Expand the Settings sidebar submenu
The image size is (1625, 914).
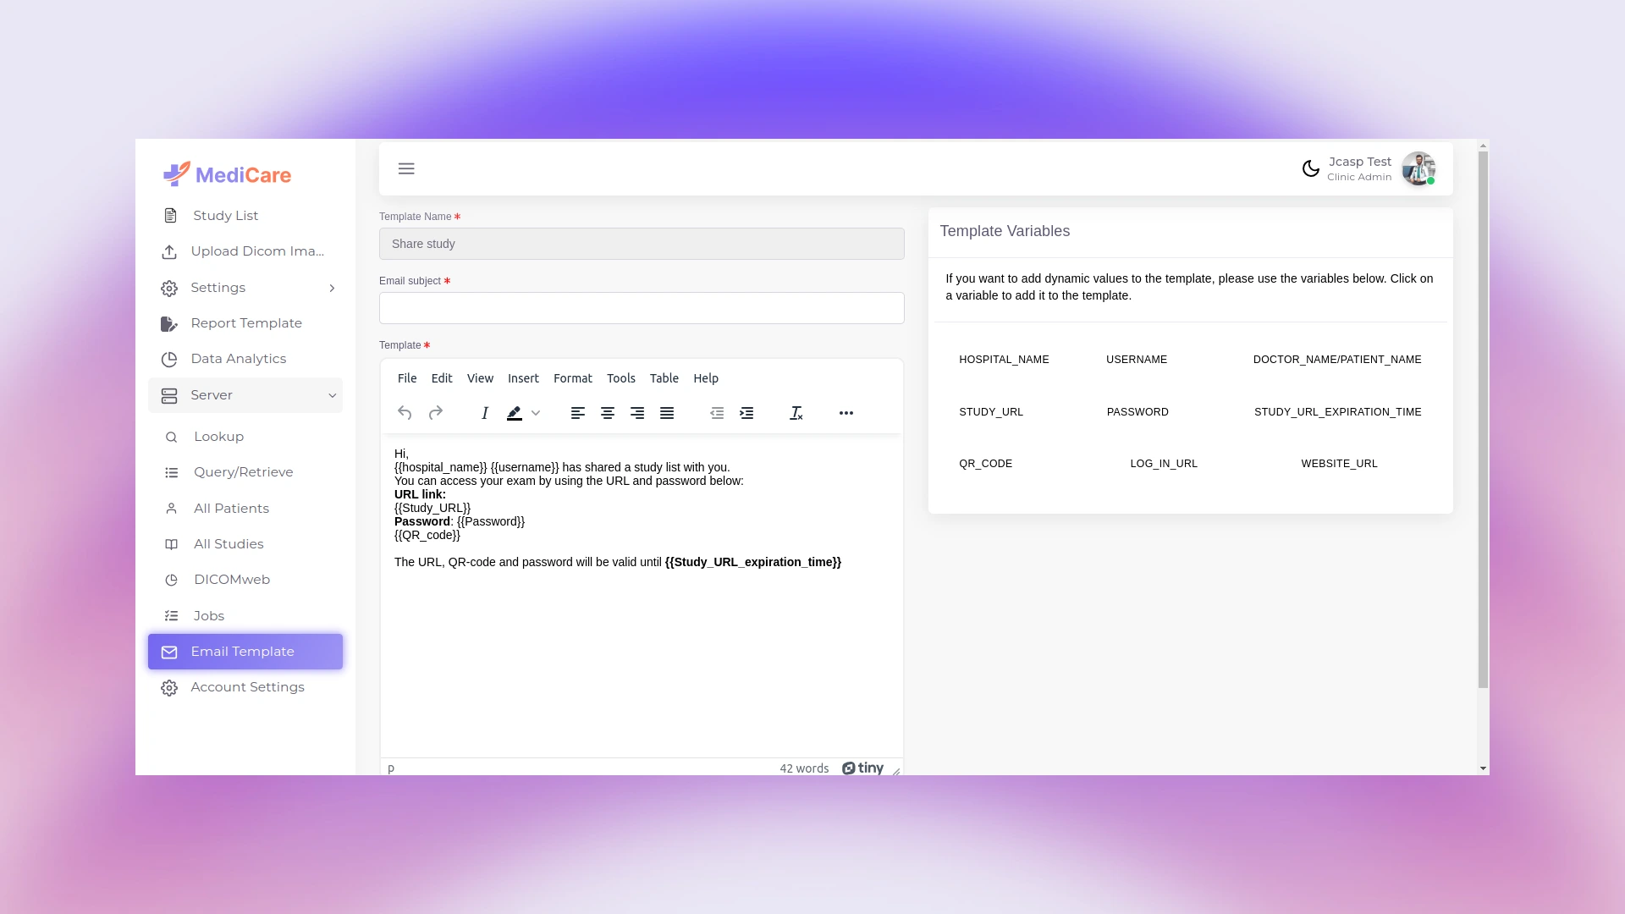332,288
